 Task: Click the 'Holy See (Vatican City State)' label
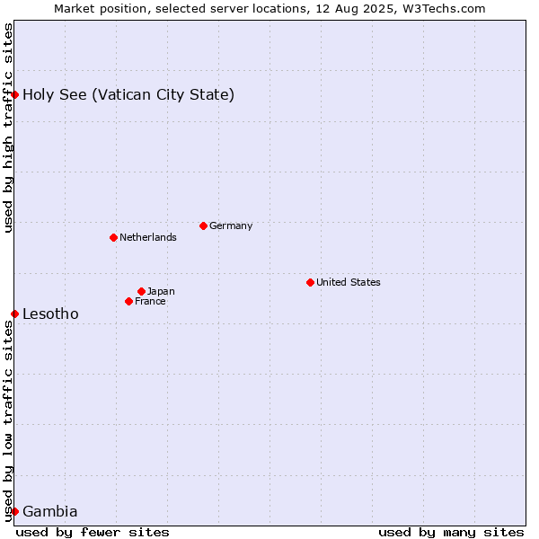click(128, 95)
